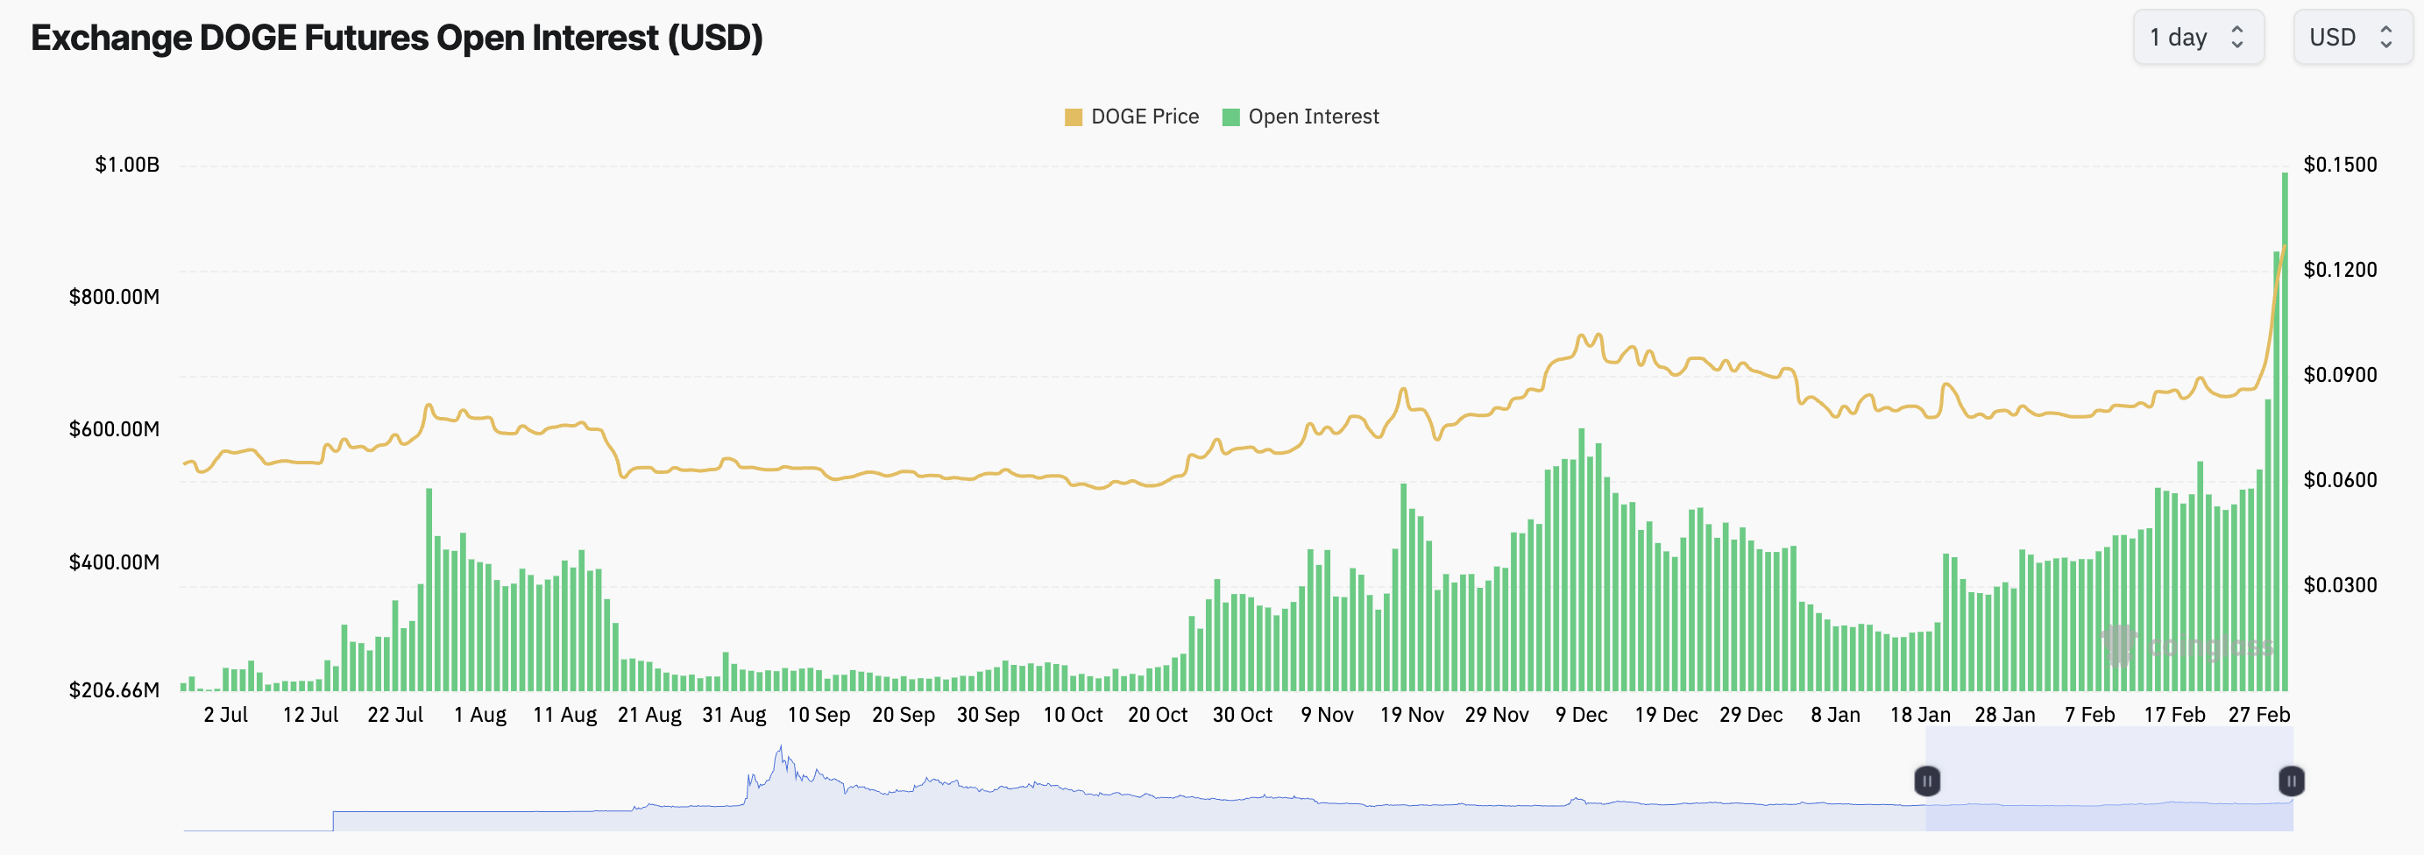Screen dimensions: 2424x855
Task: Click the $400.00M left axis label
Action: click(x=114, y=562)
